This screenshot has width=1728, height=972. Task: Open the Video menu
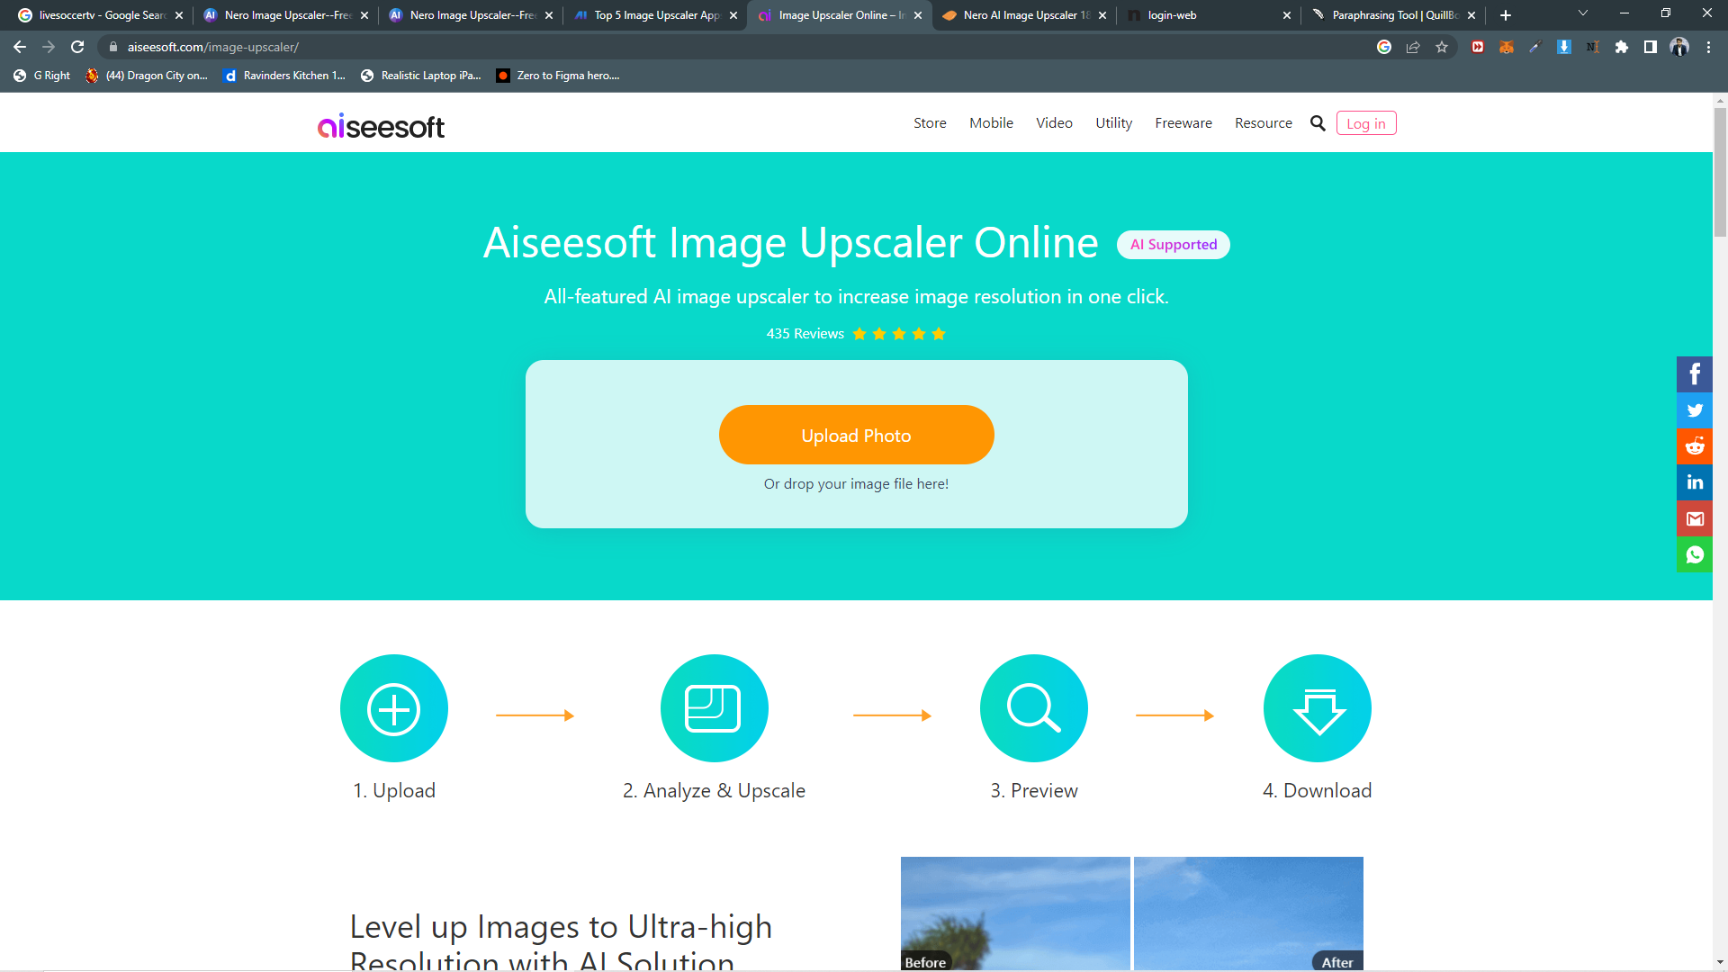tap(1054, 123)
